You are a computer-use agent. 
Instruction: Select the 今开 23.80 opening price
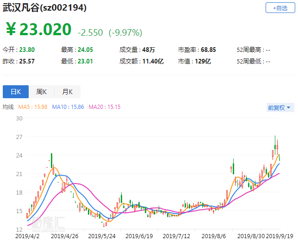tap(19, 50)
